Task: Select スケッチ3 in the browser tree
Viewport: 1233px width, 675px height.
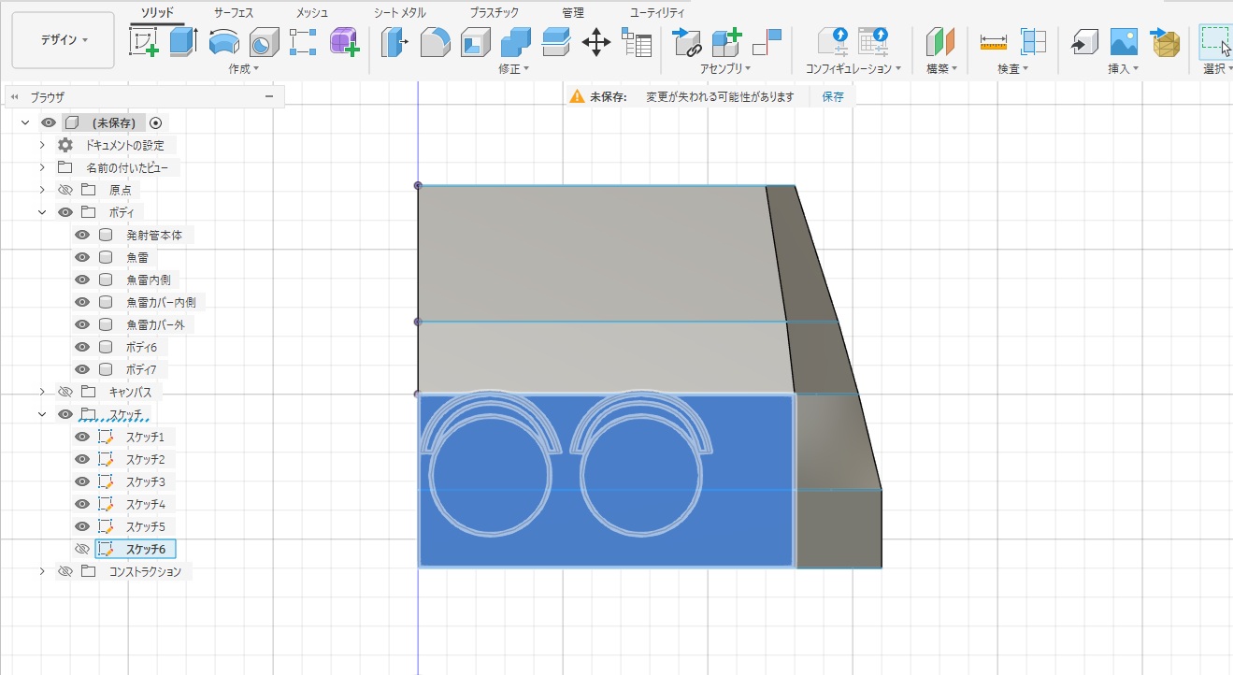Action: point(145,482)
